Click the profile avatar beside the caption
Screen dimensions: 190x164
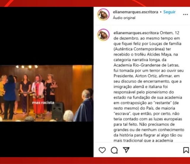coord(103,35)
